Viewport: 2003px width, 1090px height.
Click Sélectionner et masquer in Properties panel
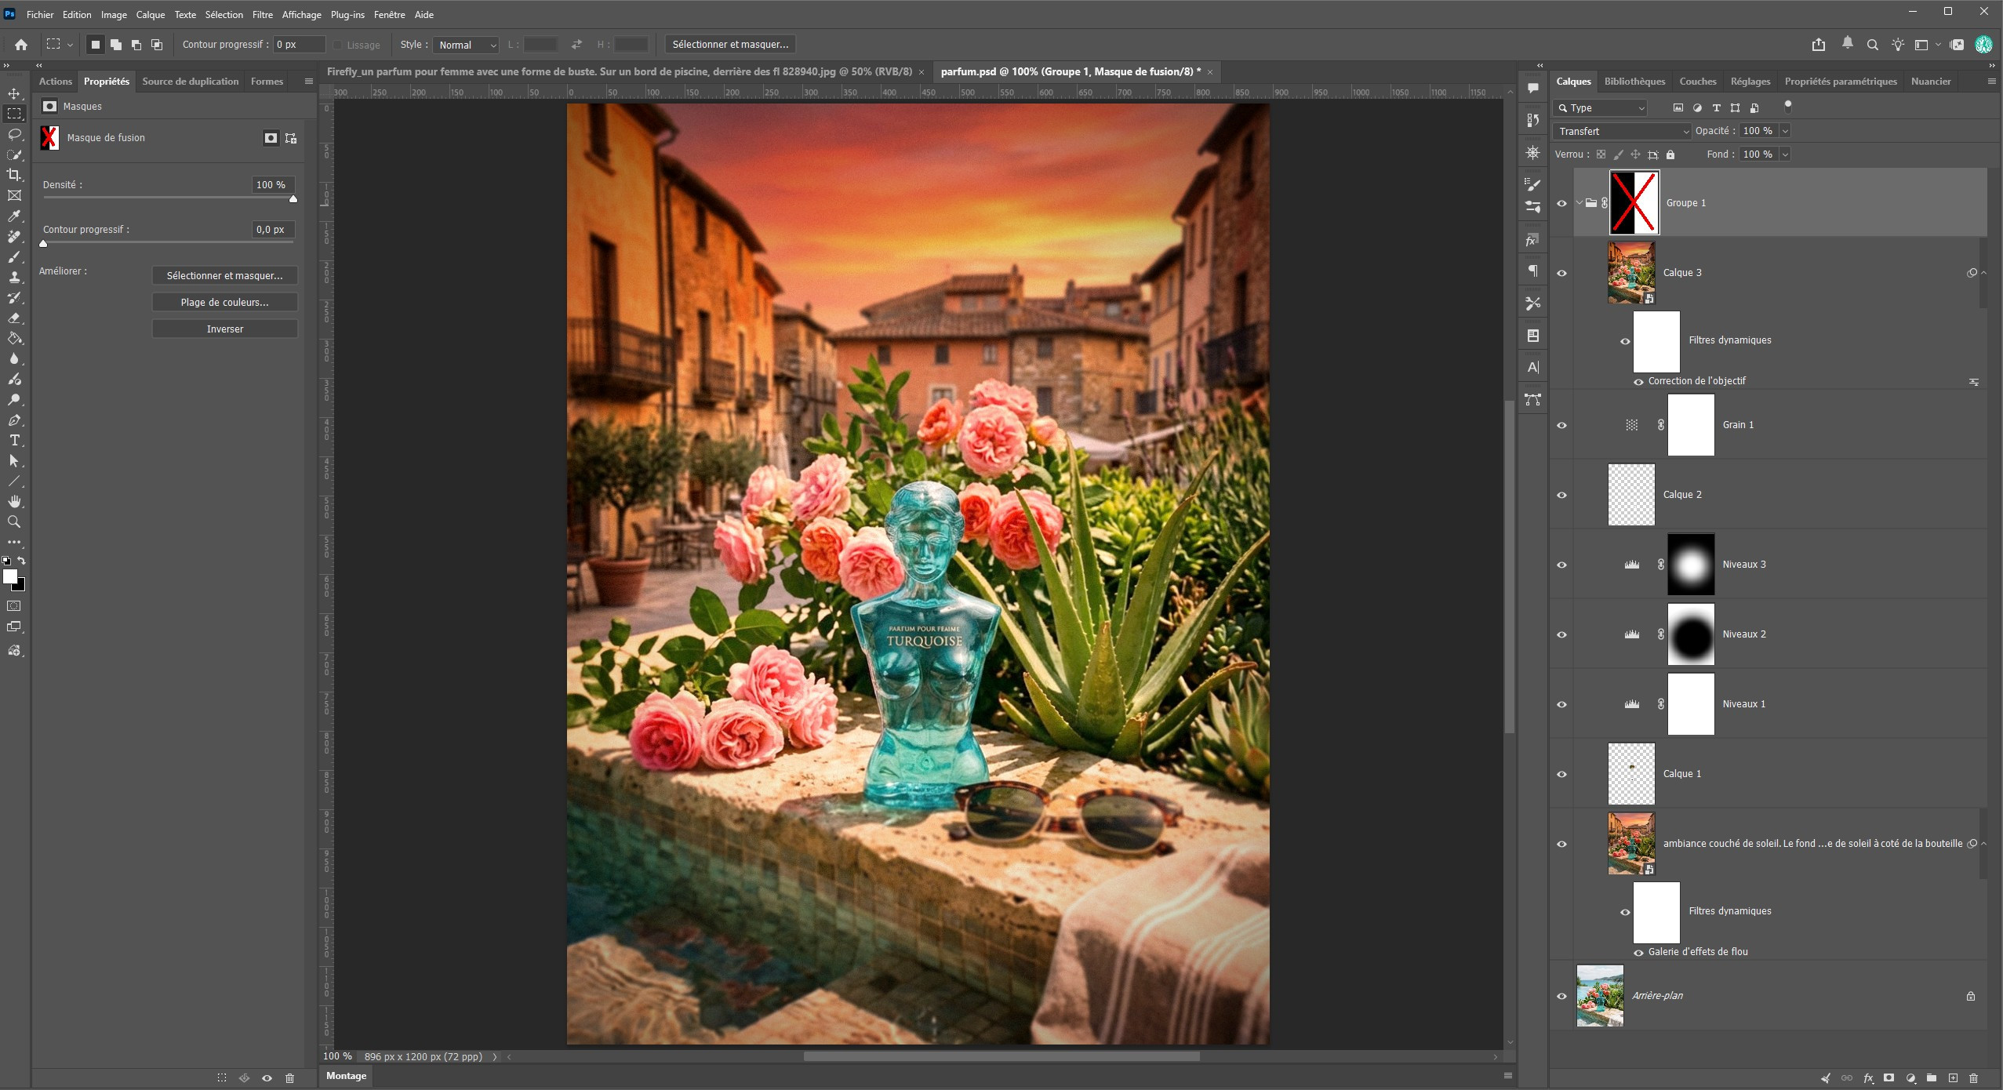(x=224, y=276)
